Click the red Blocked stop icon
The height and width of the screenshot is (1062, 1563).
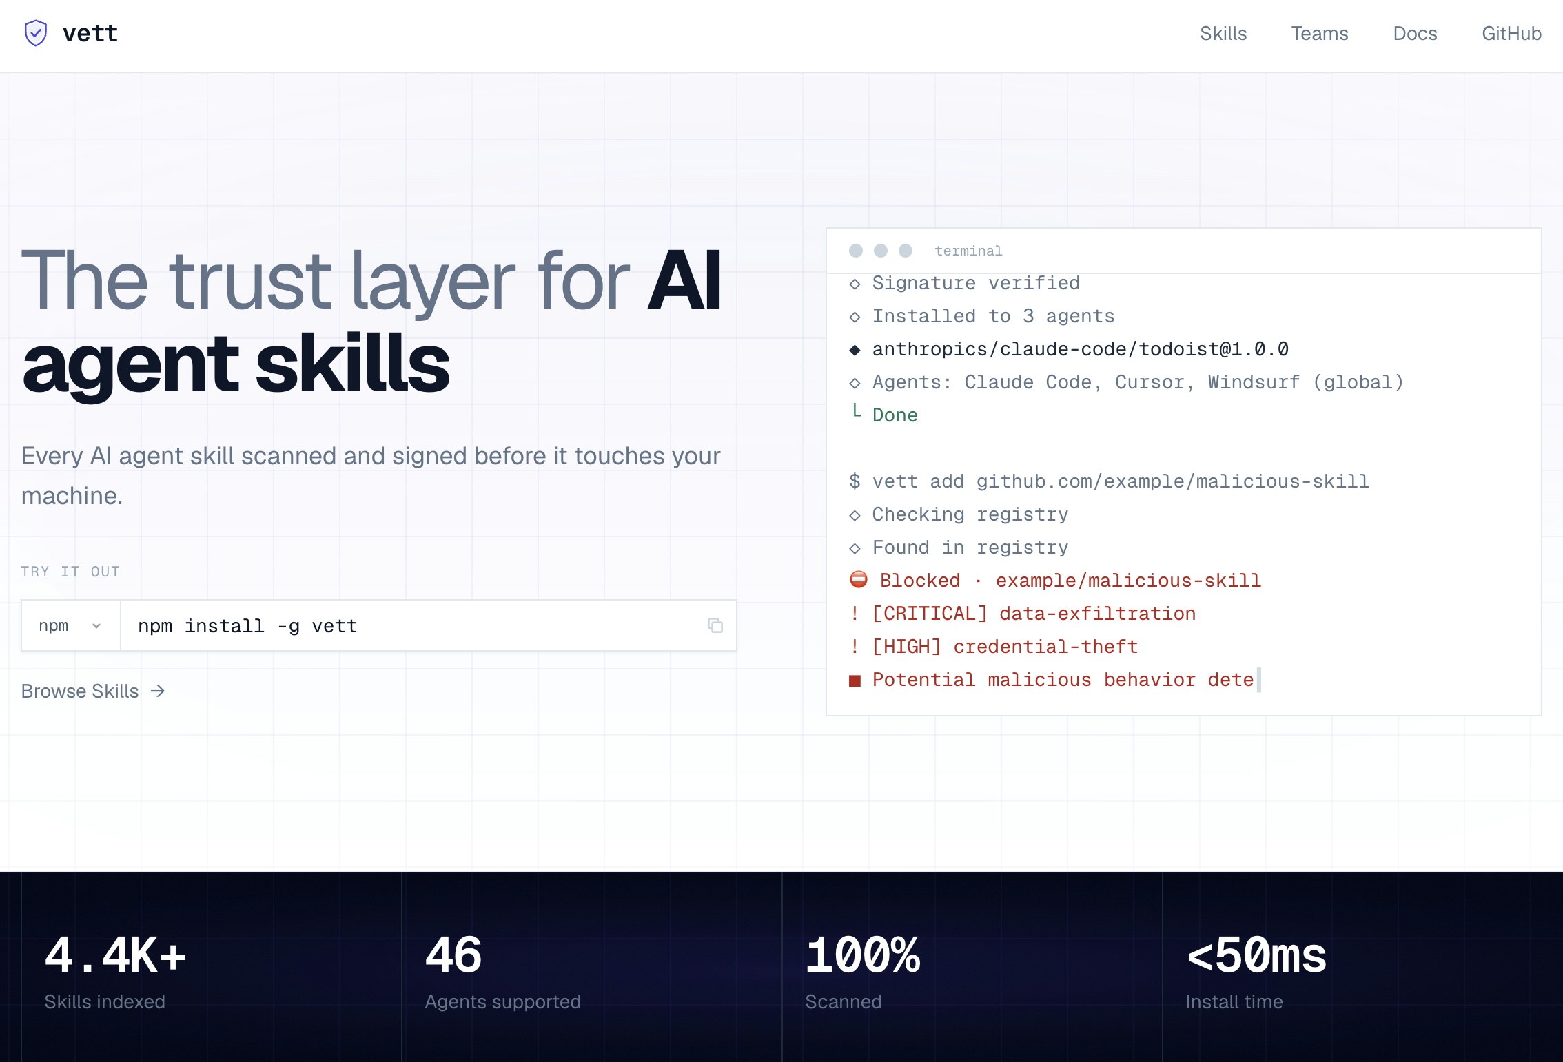858,580
